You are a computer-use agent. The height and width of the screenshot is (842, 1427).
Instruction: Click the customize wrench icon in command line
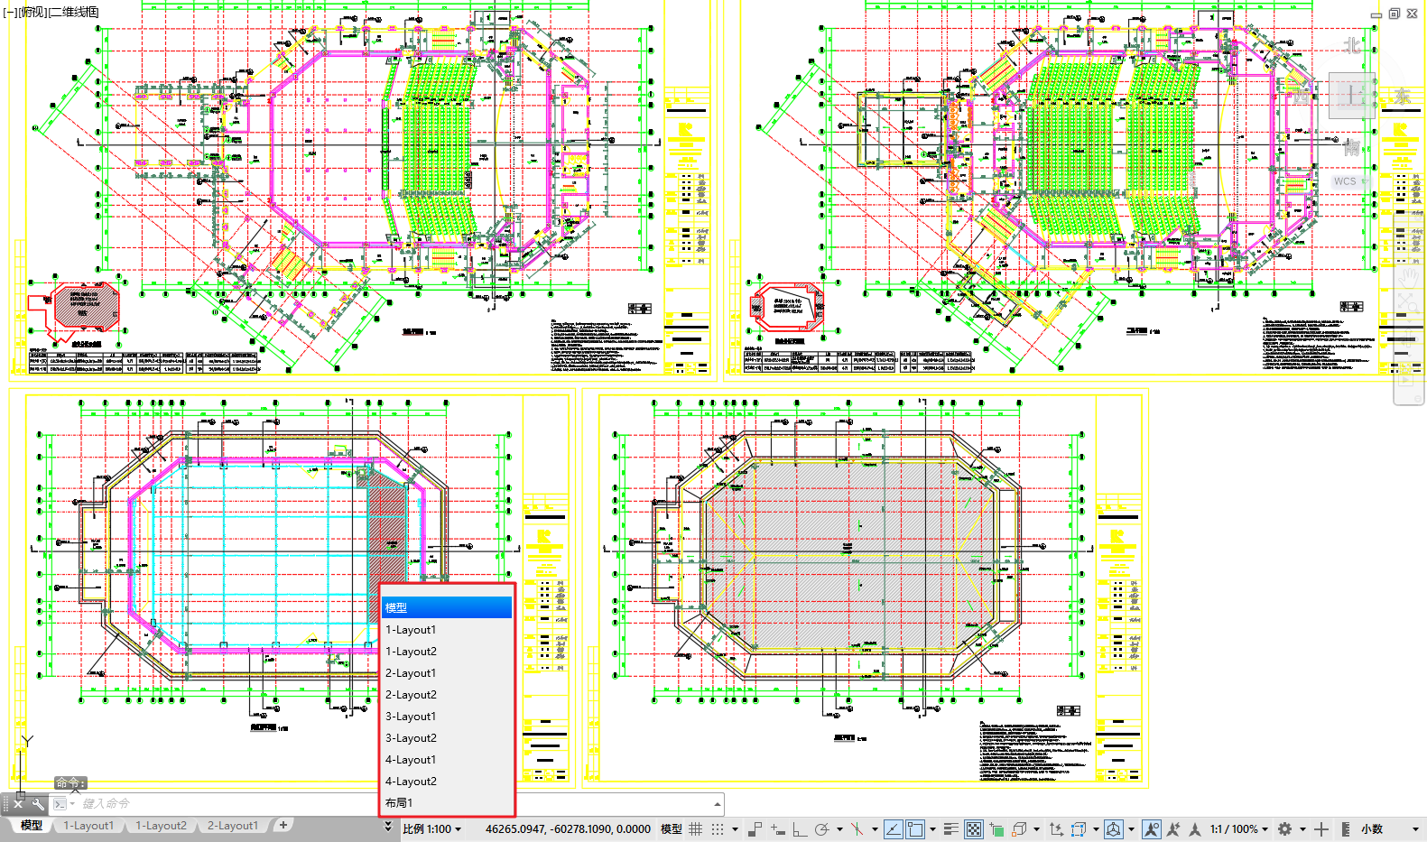click(38, 803)
